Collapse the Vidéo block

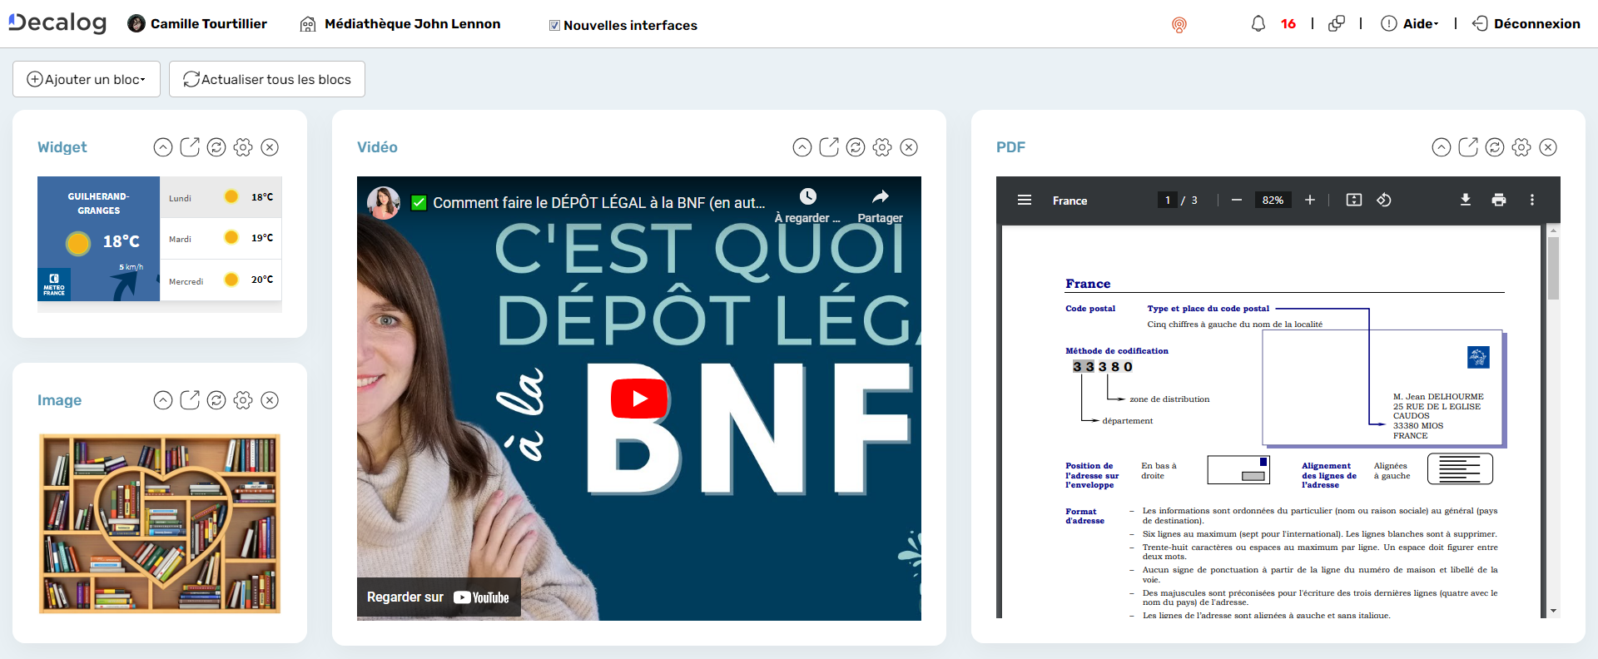(x=802, y=147)
